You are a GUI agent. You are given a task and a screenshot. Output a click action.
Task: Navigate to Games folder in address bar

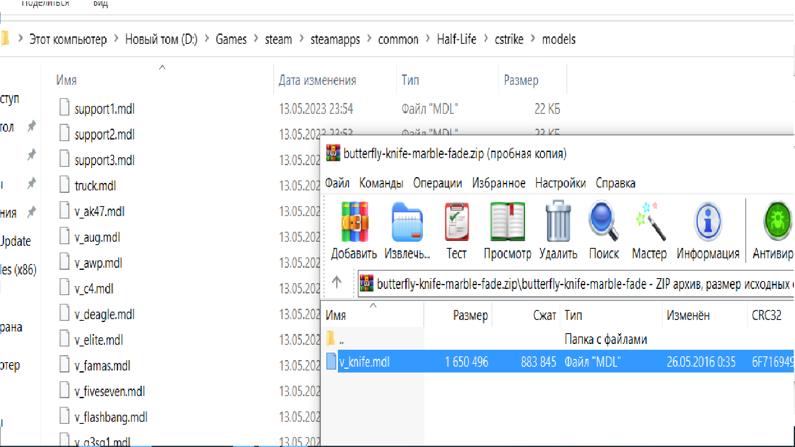[x=231, y=39]
